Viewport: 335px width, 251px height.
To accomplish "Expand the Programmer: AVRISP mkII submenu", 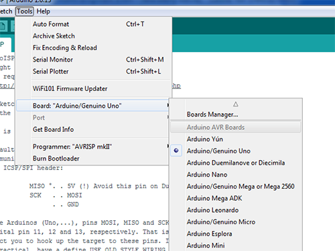I will tap(92, 147).
